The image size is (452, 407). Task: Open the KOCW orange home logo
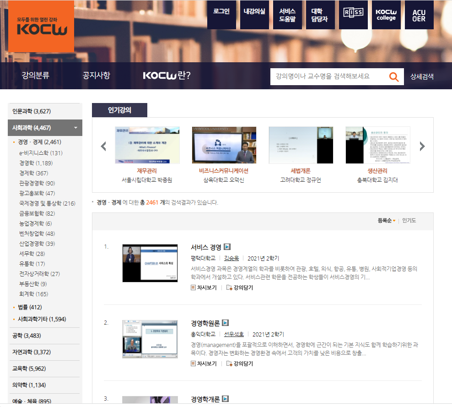click(x=41, y=26)
